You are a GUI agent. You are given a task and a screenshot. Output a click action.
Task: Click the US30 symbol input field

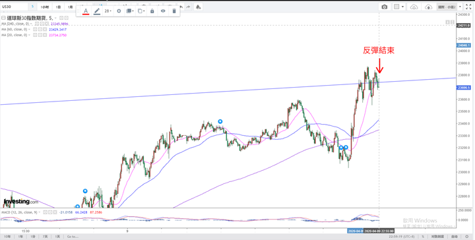pyautogui.click(x=15, y=7)
